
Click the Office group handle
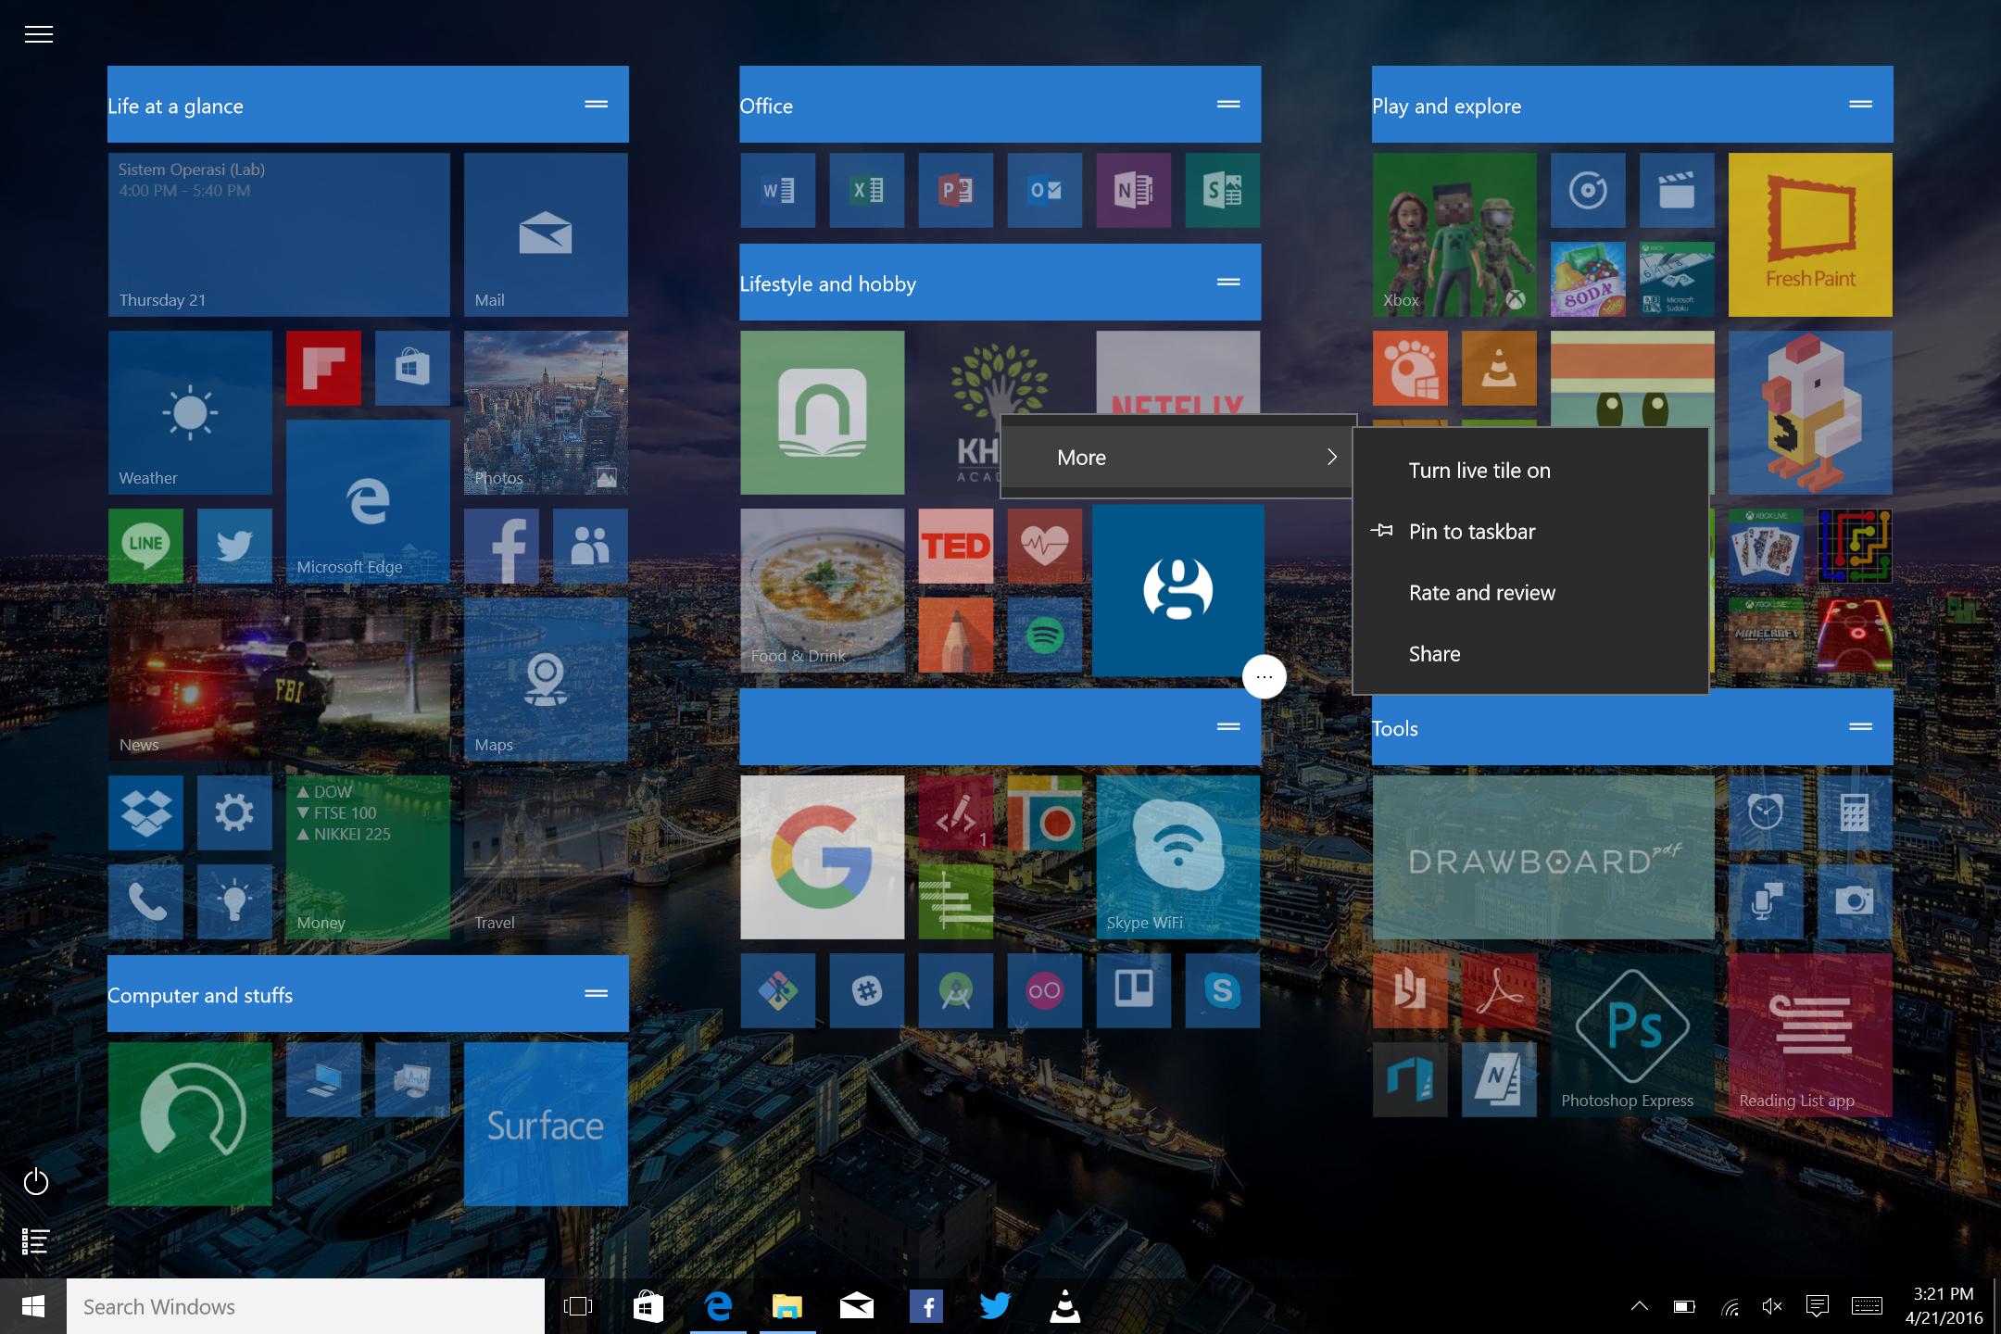coord(1228,104)
